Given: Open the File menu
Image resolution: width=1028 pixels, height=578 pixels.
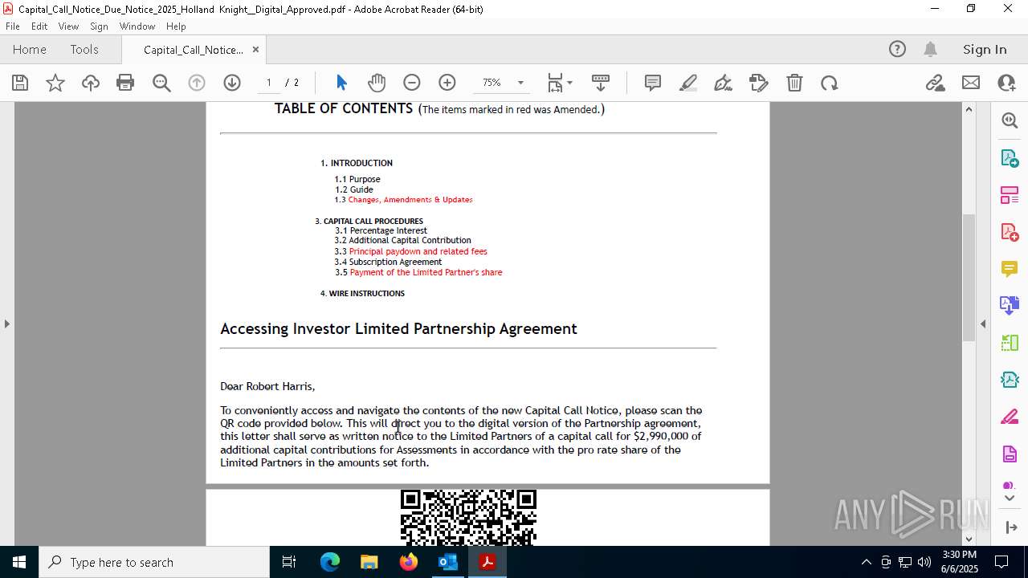Looking at the screenshot, I should tap(13, 26).
